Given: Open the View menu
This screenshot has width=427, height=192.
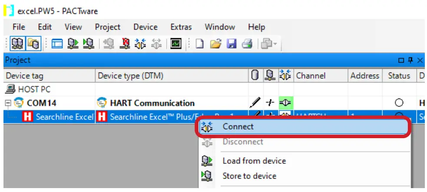Looking at the screenshot, I should coord(73,27).
